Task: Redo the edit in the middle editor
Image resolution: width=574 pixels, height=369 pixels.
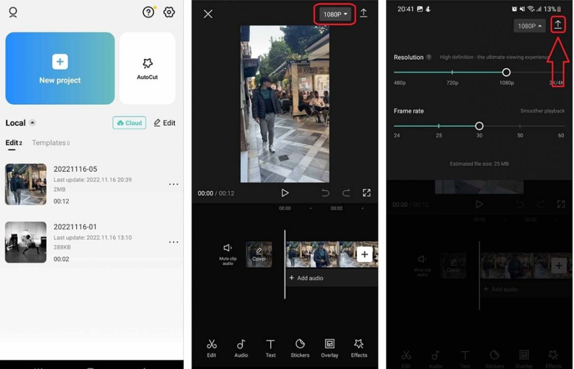Action: click(x=346, y=193)
